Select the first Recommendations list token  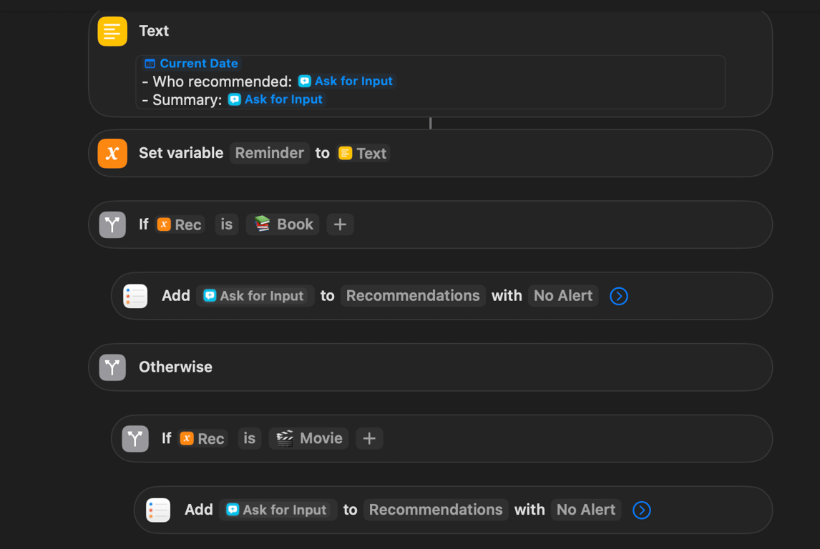413,296
